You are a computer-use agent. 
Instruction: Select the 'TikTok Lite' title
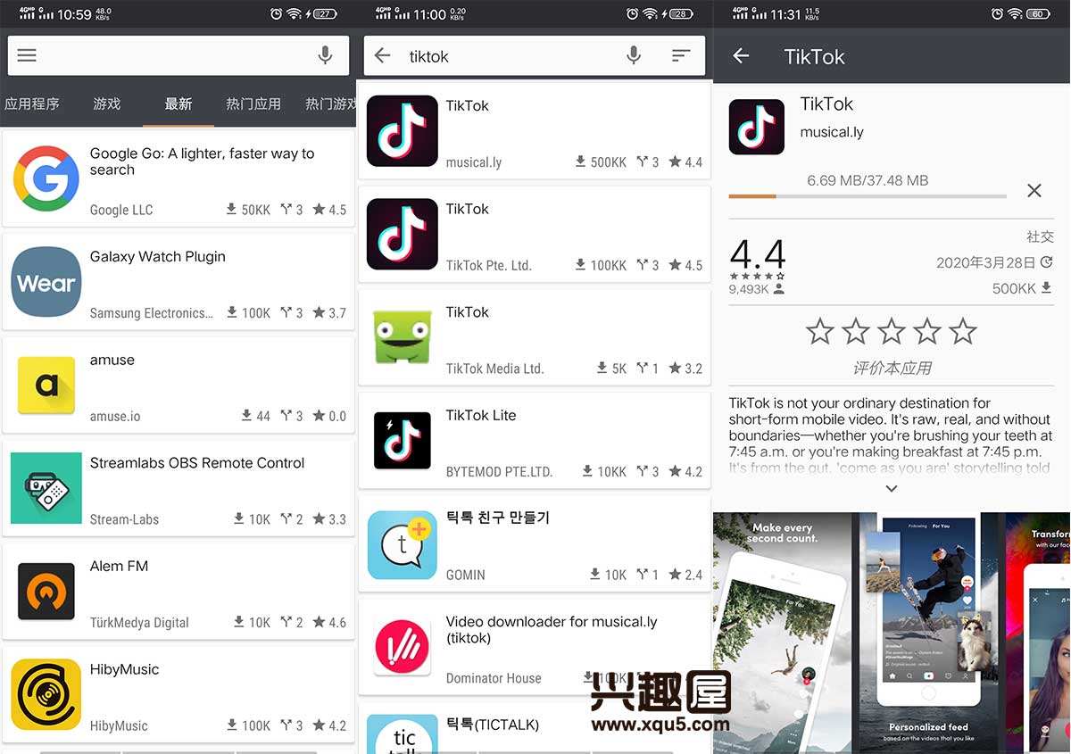tap(481, 415)
